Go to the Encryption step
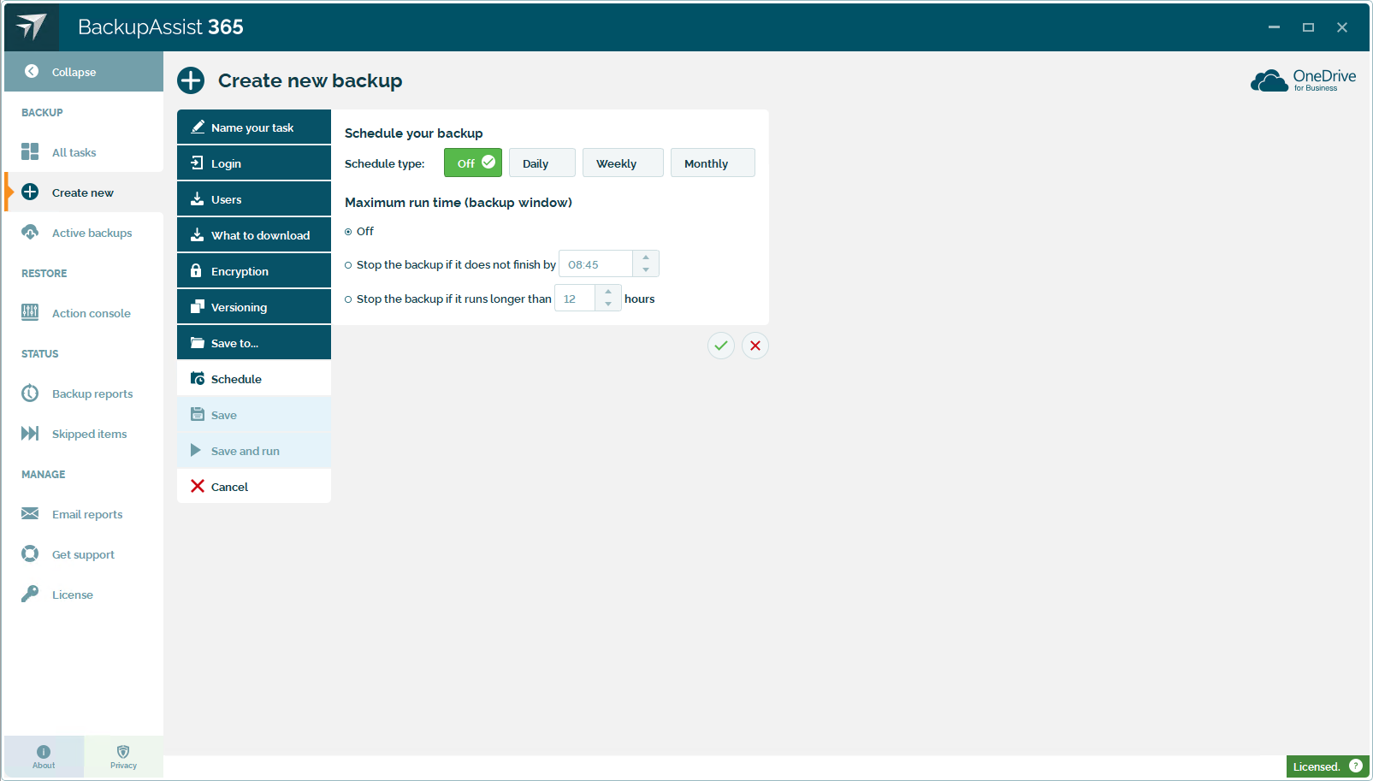Screen dimensions: 1373x781 (x=254, y=270)
